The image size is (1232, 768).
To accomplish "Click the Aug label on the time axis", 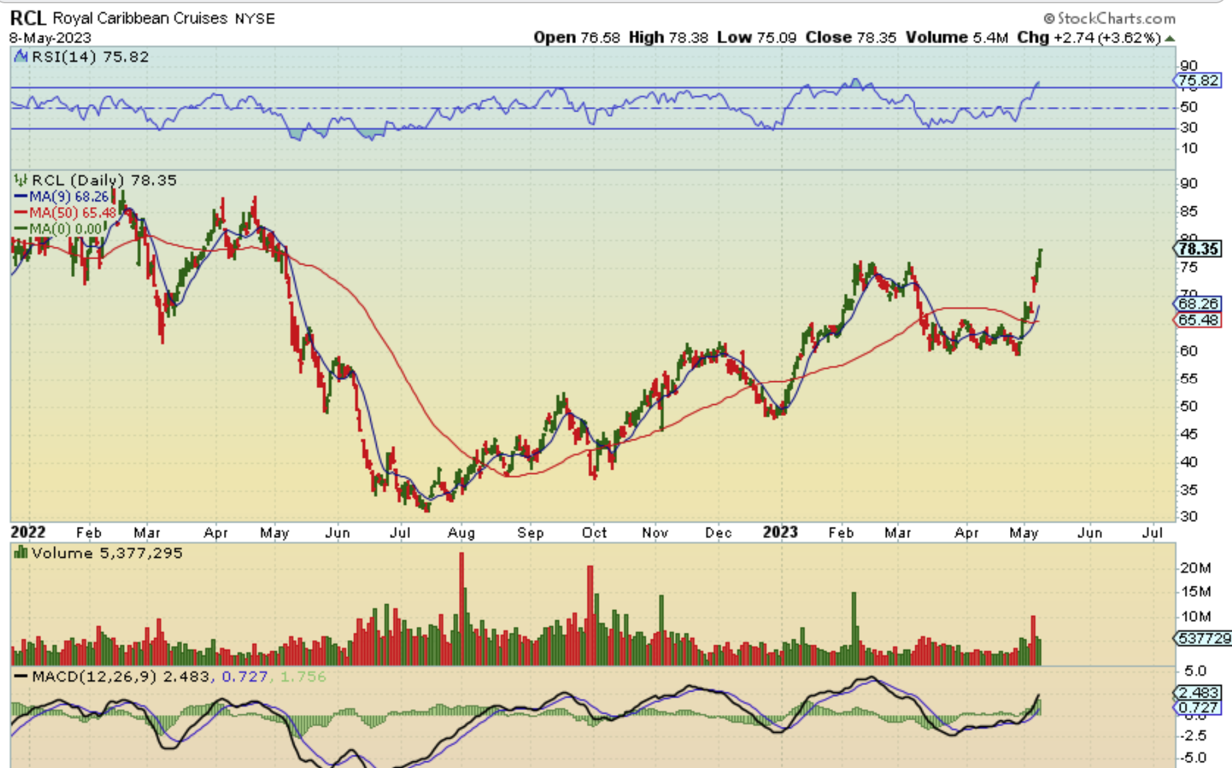I will click(461, 533).
